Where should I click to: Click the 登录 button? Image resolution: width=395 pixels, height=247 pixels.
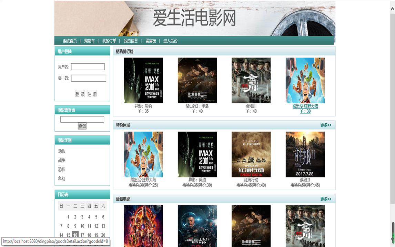point(80,94)
